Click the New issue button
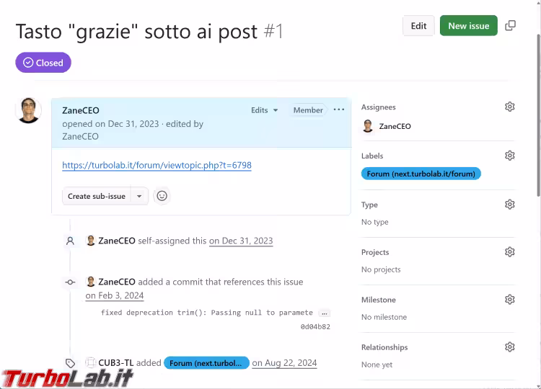 coord(469,26)
